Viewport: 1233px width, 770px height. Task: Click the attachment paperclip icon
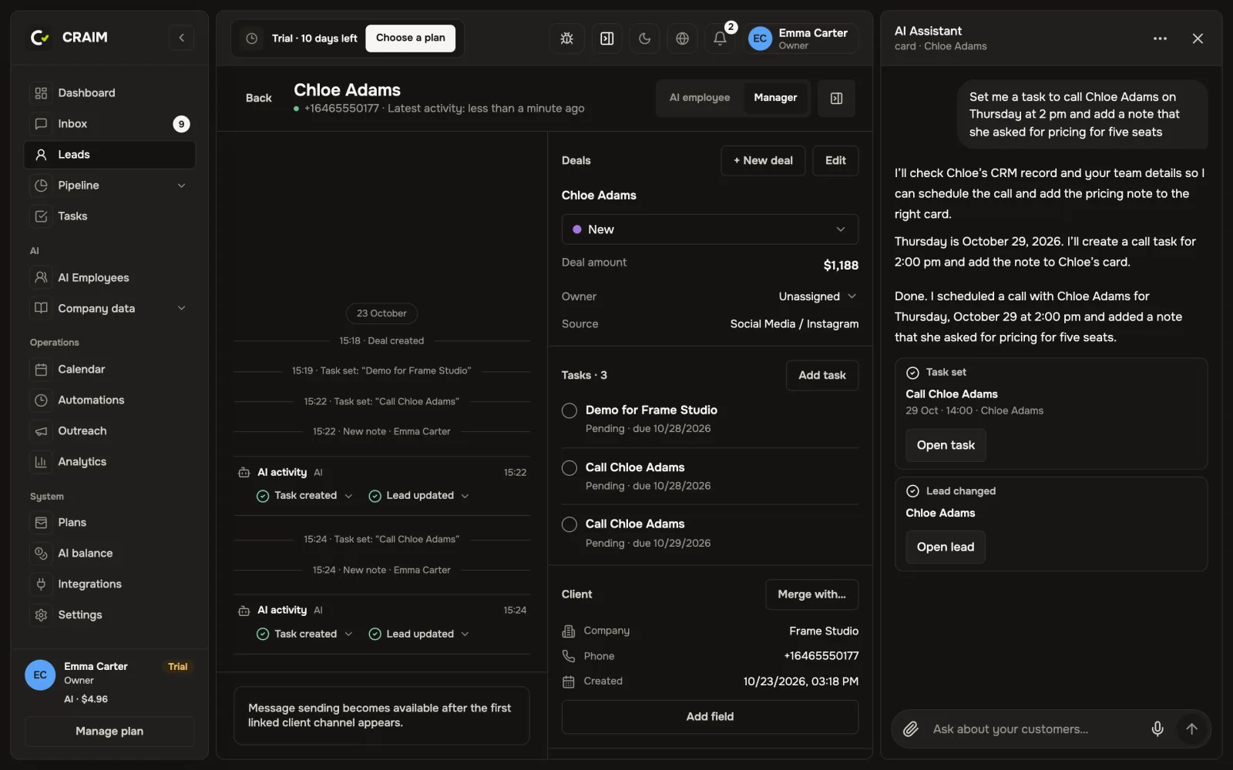[911, 729]
